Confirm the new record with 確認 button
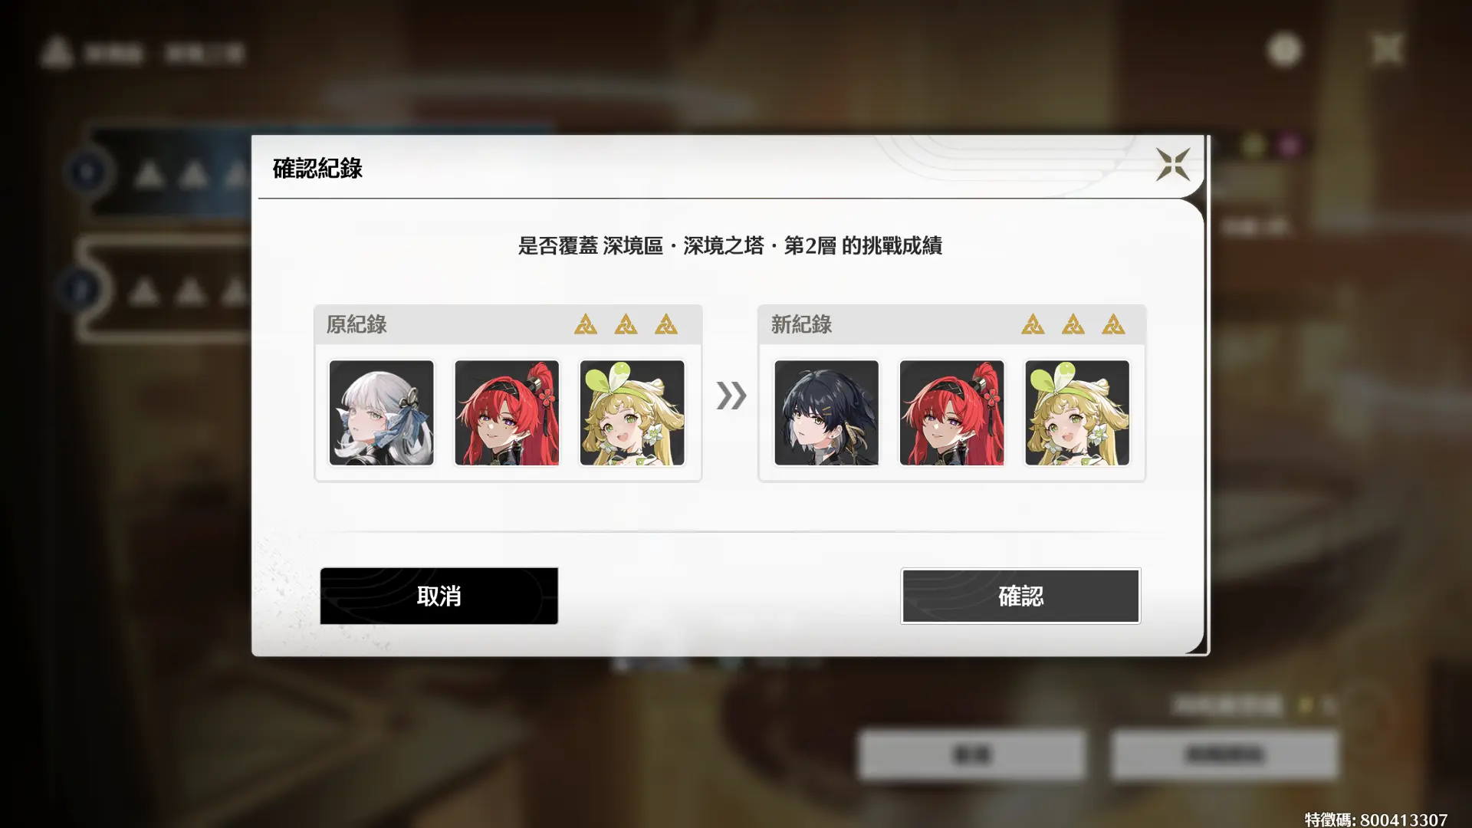 pos(1020,596)
